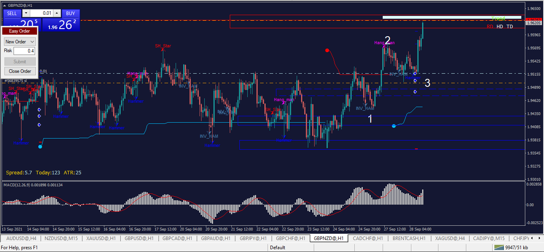The image size is (544, 252).
Task: Click the -0.002523 MACD scale value
Action: pyautogui.click(x=534, y=223)
